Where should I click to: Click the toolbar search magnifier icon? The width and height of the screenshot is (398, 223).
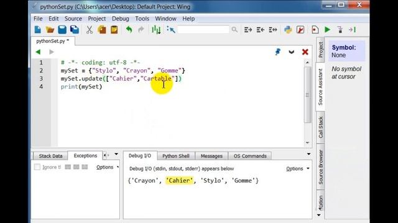[234, 30]
